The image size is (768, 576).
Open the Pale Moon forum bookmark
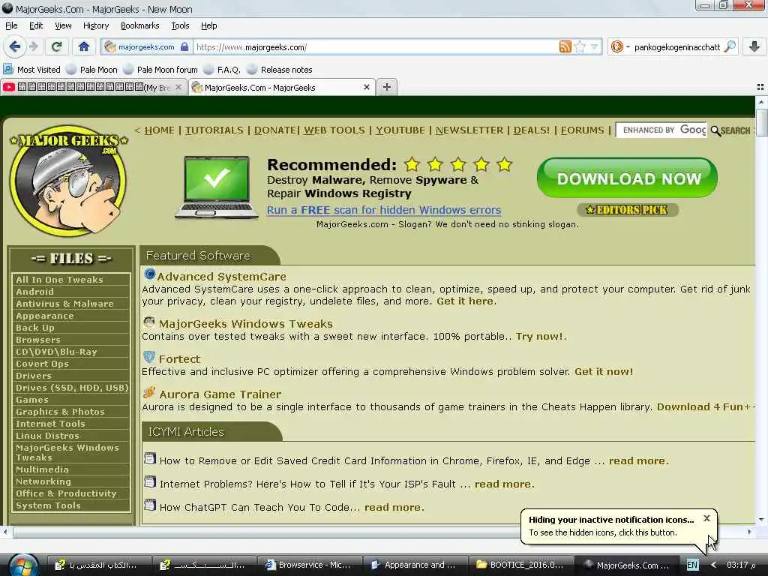pyautogui.click(x=160, y=70)
